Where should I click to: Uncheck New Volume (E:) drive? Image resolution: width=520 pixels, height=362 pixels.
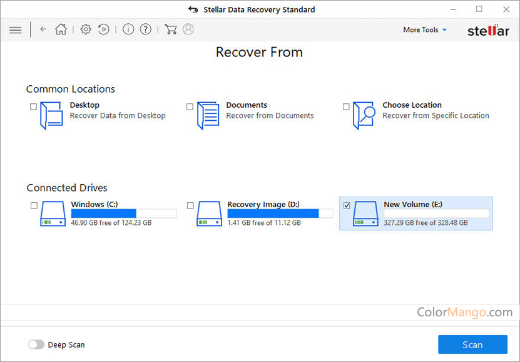coord(345,205)
